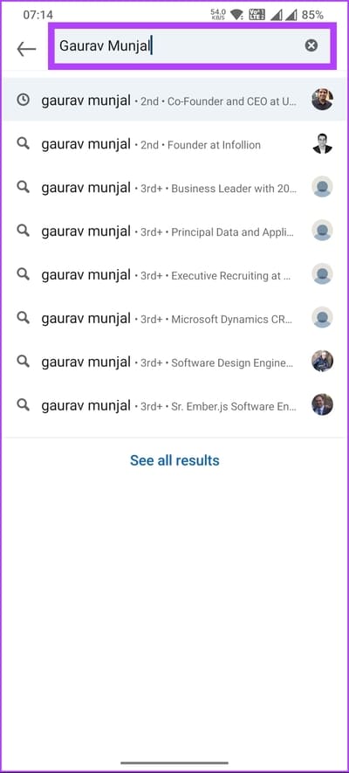This screenshot has width=349, height=773.
Task: Select Principal Data and Appli… result
Action: click(x=174, y=231)
